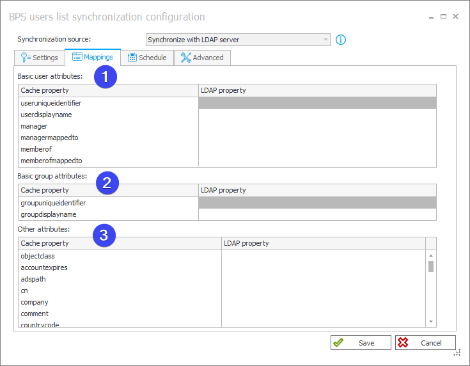
Task: Click LDAP property header in Basic user attributes
Action: click(x=317, y=90)
